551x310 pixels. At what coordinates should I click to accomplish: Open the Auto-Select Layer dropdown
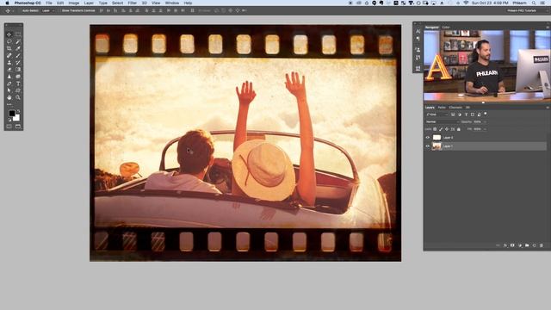48,10
